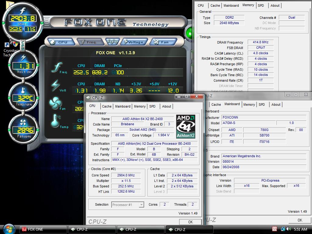
Task: Click the green power orb in Fox One
Action: pyautogui.click(x=189, y=33)
